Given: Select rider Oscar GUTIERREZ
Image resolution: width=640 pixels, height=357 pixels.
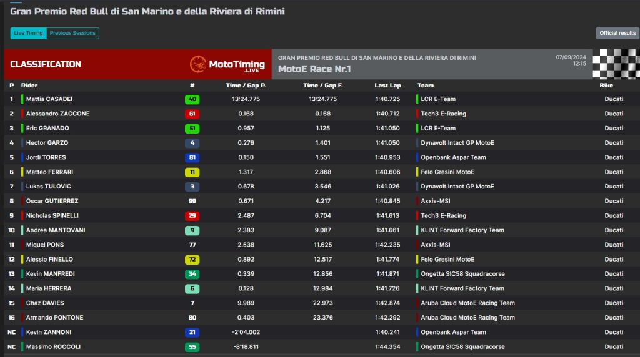Looking at the screenshot, I should pyautogui.click(x=52, y=201).
